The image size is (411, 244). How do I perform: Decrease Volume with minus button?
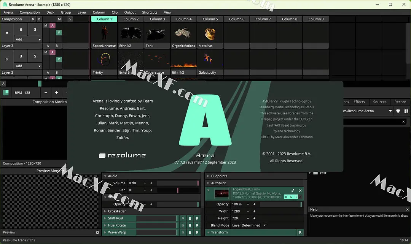tap(145, 183)
